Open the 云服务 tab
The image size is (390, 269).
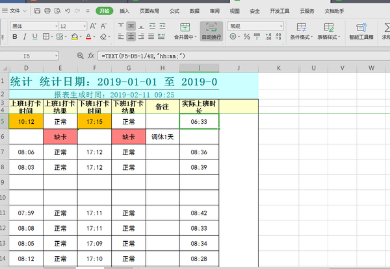(x=307, y=11)
